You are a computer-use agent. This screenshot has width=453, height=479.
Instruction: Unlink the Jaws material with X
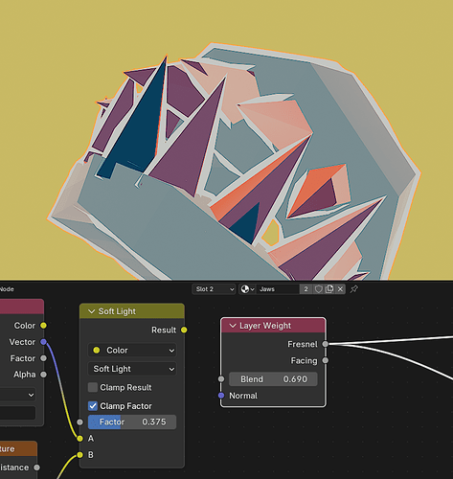click(340, 289)
